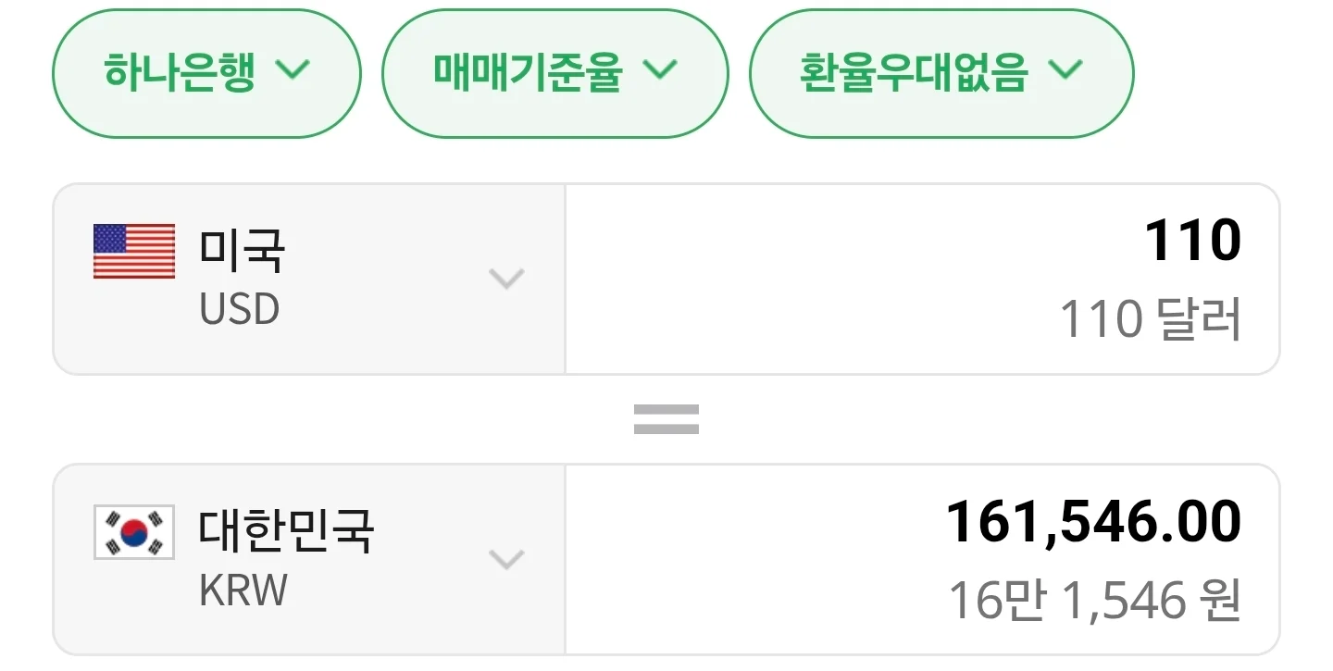1333x671 pixels.
Task: Click the South Korea flag icon
Action: (134, 532)
